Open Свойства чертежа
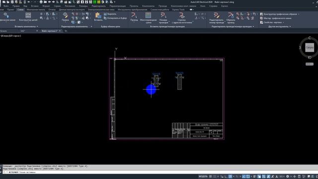The image size is (318, 179). point(271,22)
